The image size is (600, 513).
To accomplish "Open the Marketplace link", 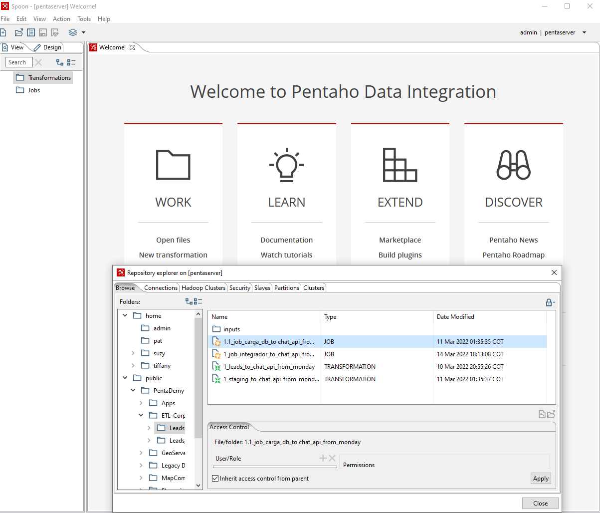I will (x=400, y=240).
